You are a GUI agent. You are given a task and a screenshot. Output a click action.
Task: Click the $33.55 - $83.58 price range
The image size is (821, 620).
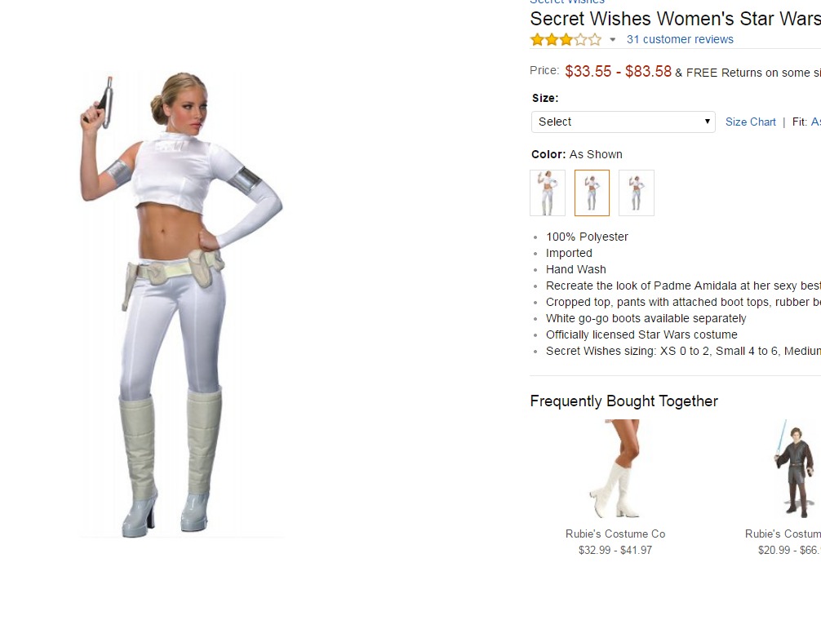618,71
